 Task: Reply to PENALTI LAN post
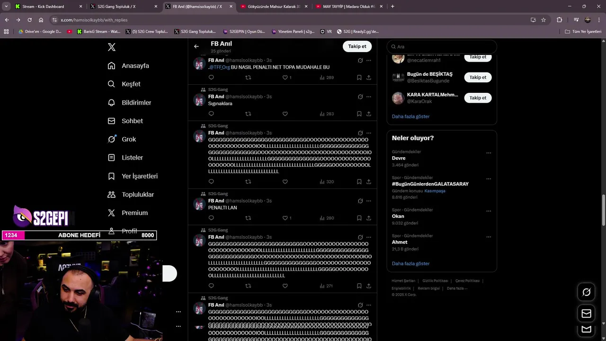[x=211, y=218]
